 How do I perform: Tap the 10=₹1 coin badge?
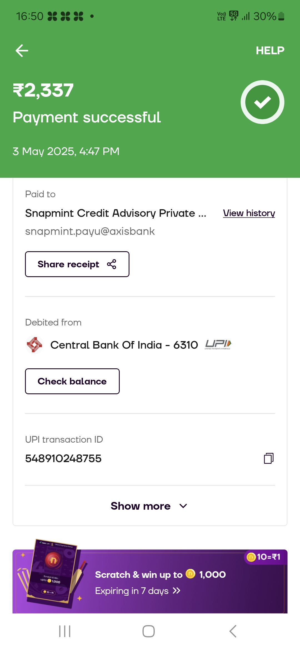click(264, 557)
